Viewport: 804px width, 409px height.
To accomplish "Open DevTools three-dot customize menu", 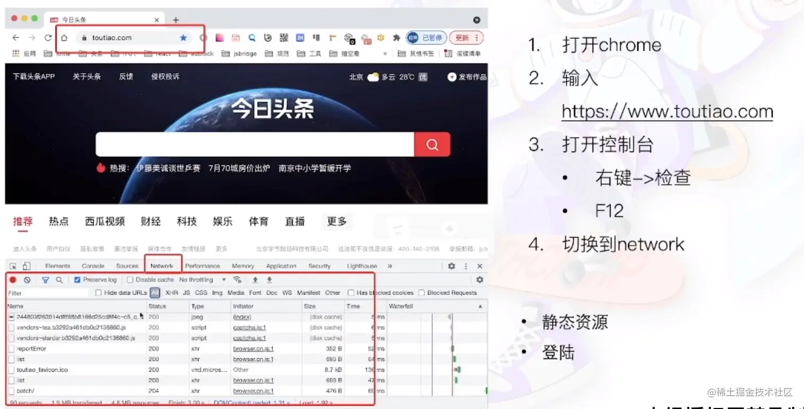I will (466, 266).
